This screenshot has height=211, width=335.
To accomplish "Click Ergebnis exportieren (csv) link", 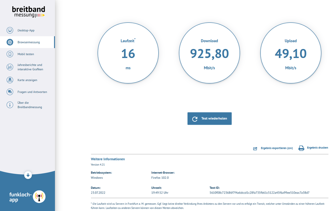I will 277,148.
